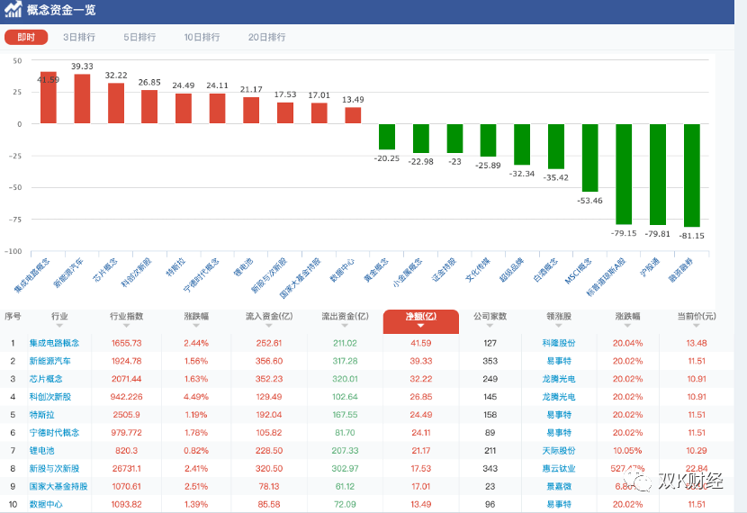Image resolution: width=747 pixels, height=513 pixels.
Task: Sort by the 公司家数 column header
Action: 490,317
